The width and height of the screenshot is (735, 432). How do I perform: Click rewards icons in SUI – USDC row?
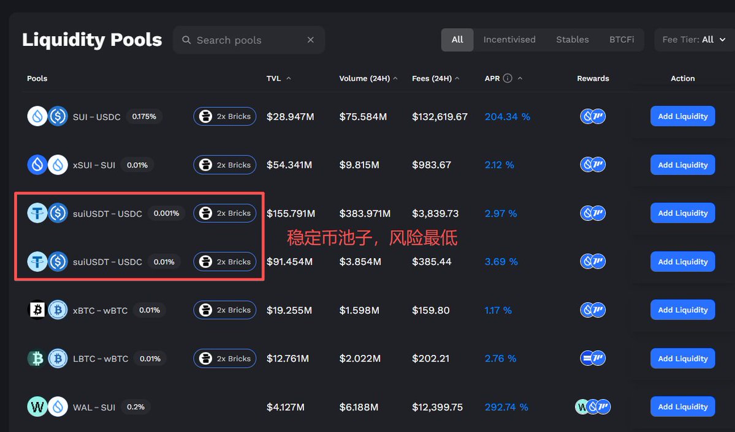593,116
